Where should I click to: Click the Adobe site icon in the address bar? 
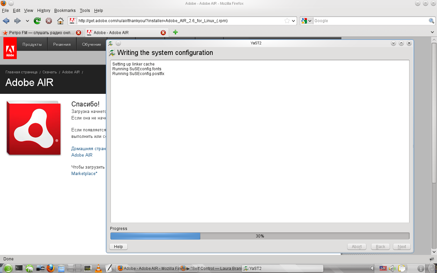pyautogui.click(x=72, y=21)
